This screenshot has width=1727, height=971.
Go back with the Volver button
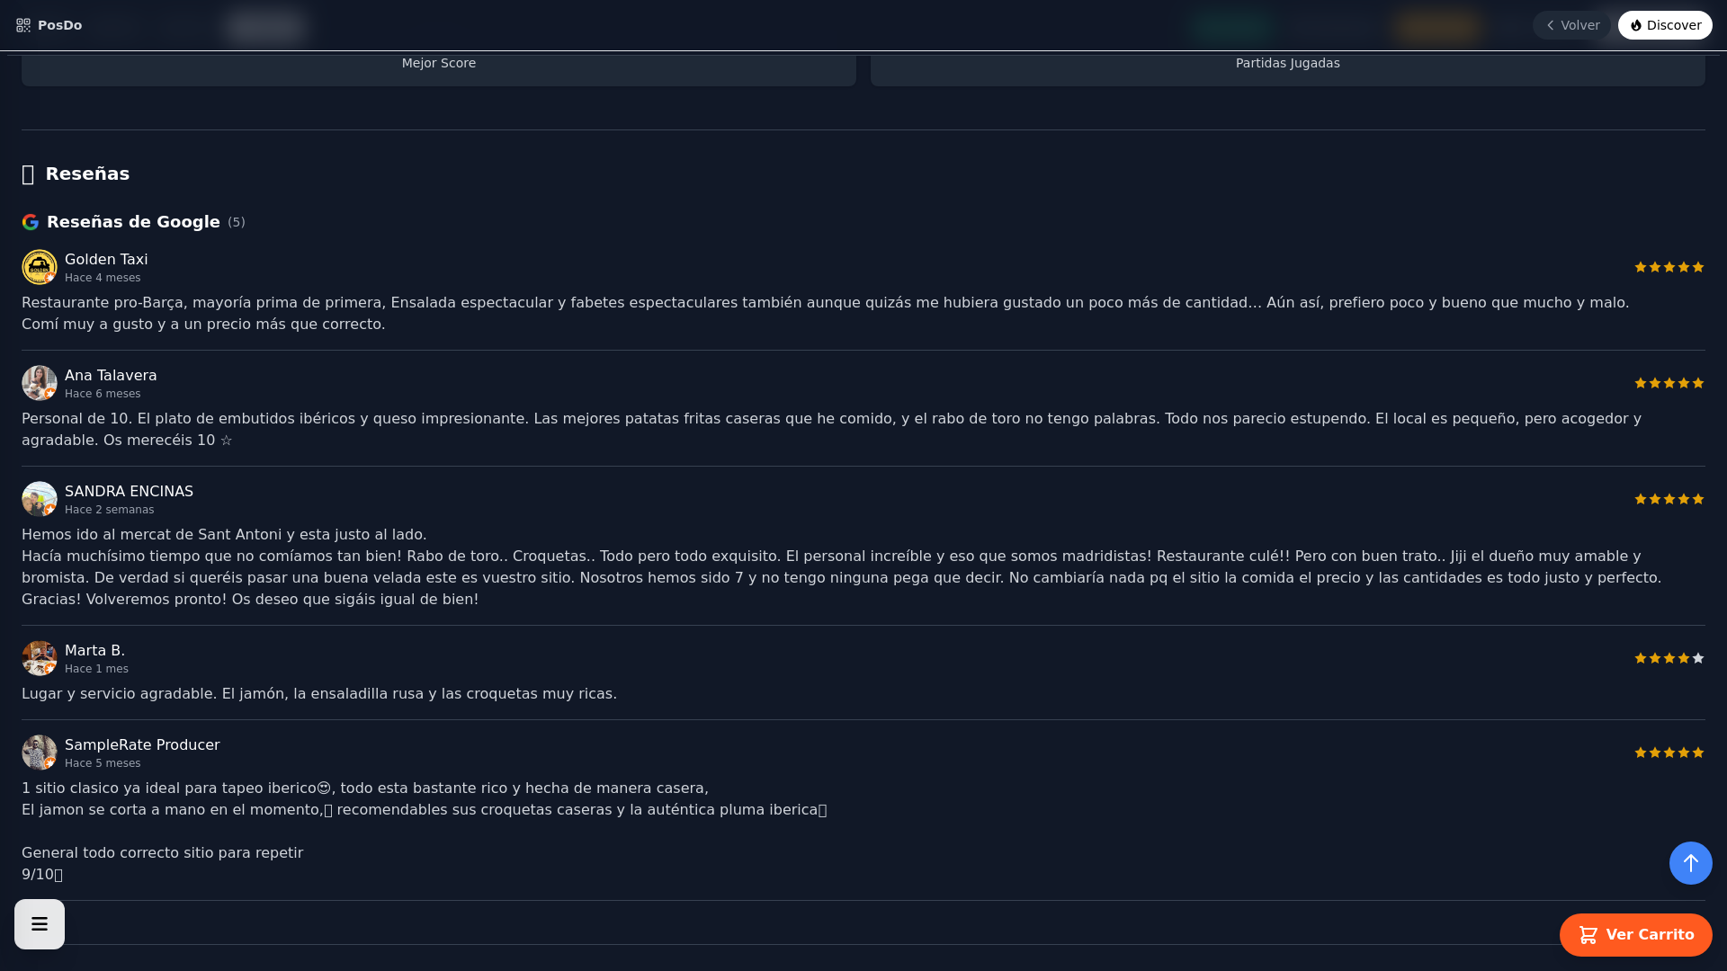click(x=1571, y=25)
